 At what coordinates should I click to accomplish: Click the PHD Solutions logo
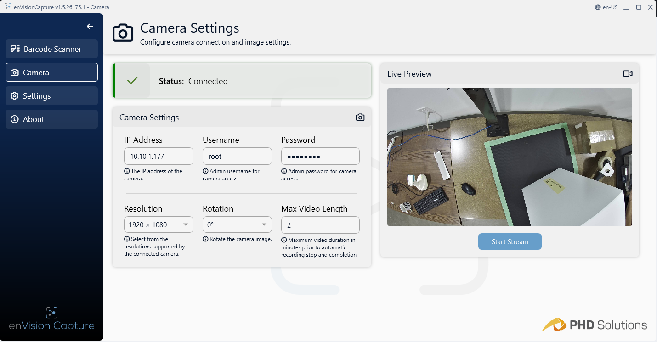[595, 325]
